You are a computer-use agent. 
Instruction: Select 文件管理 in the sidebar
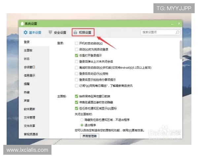pyautogui.click(x=30, y=118)
